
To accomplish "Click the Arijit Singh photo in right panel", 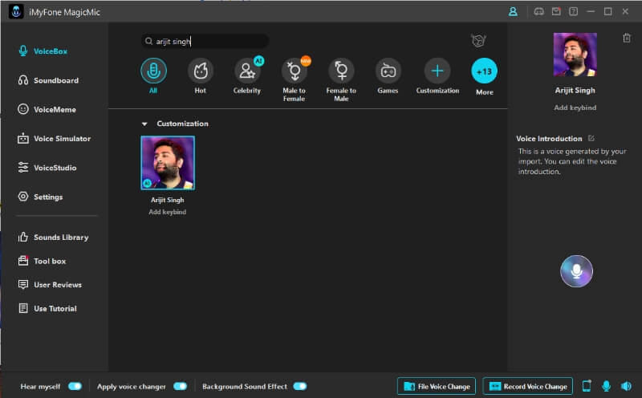I will [x=575, y=55].
